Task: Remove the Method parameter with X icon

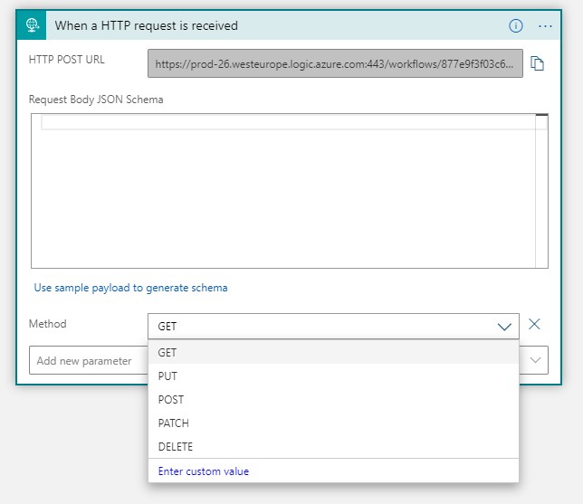Action: [x=534, y=325]
